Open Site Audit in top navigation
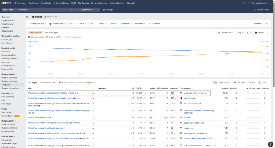Image resolution: width=275 pixels, height=148 pixels. [x=131, y=3]
